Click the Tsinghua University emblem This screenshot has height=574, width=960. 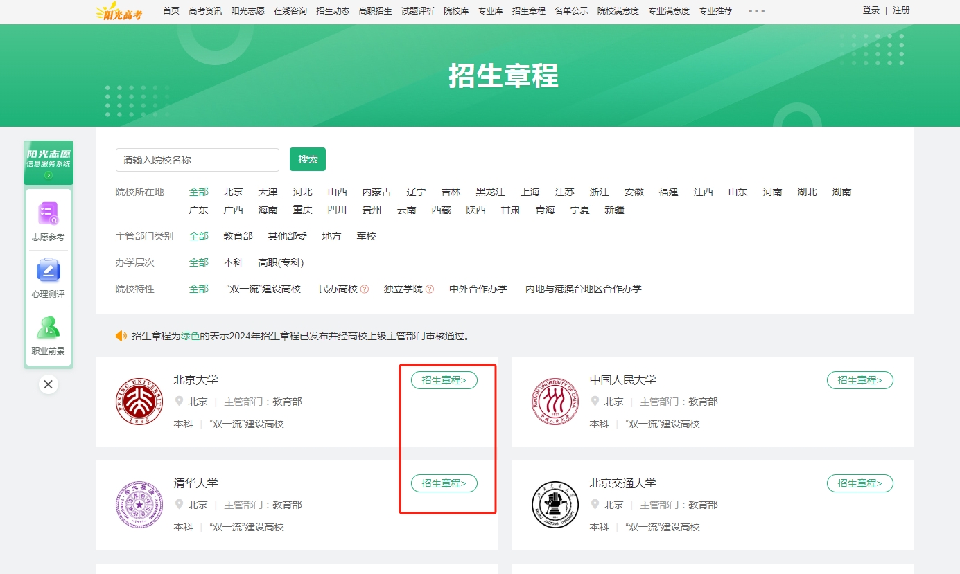coord(139,505)
